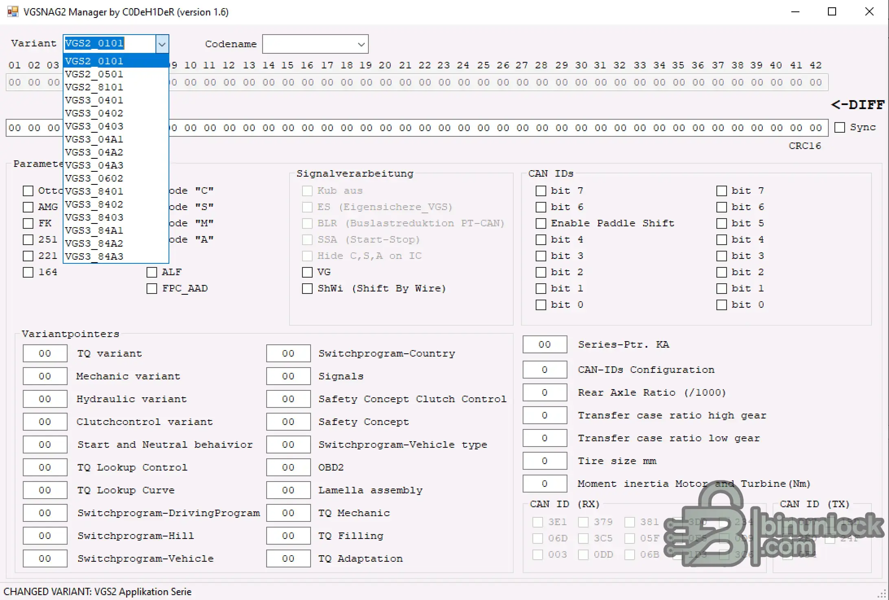
Task: Select VGS3_84A2 variant
Action: (x=116, y=243)
